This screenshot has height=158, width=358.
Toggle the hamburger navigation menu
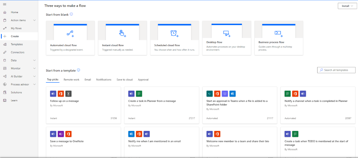(5, 4)
